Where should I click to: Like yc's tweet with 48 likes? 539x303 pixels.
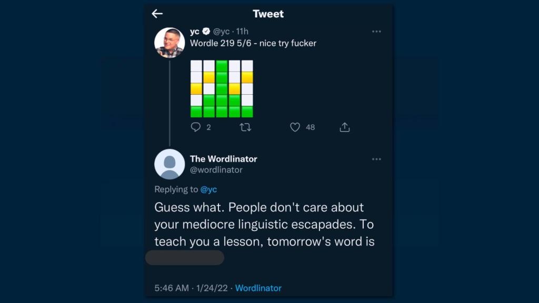(295, 127)
